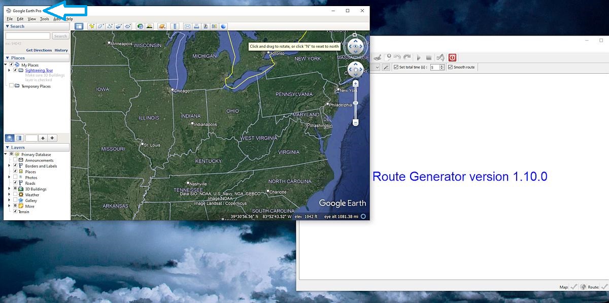
Task: Open the Sightseeing Tour link
Action: pos(39,71)
